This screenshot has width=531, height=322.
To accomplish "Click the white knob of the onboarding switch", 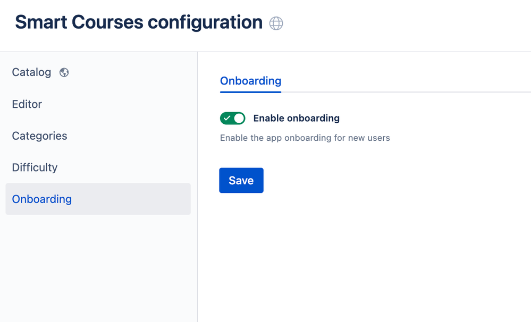I will click(x=239, y=118).
